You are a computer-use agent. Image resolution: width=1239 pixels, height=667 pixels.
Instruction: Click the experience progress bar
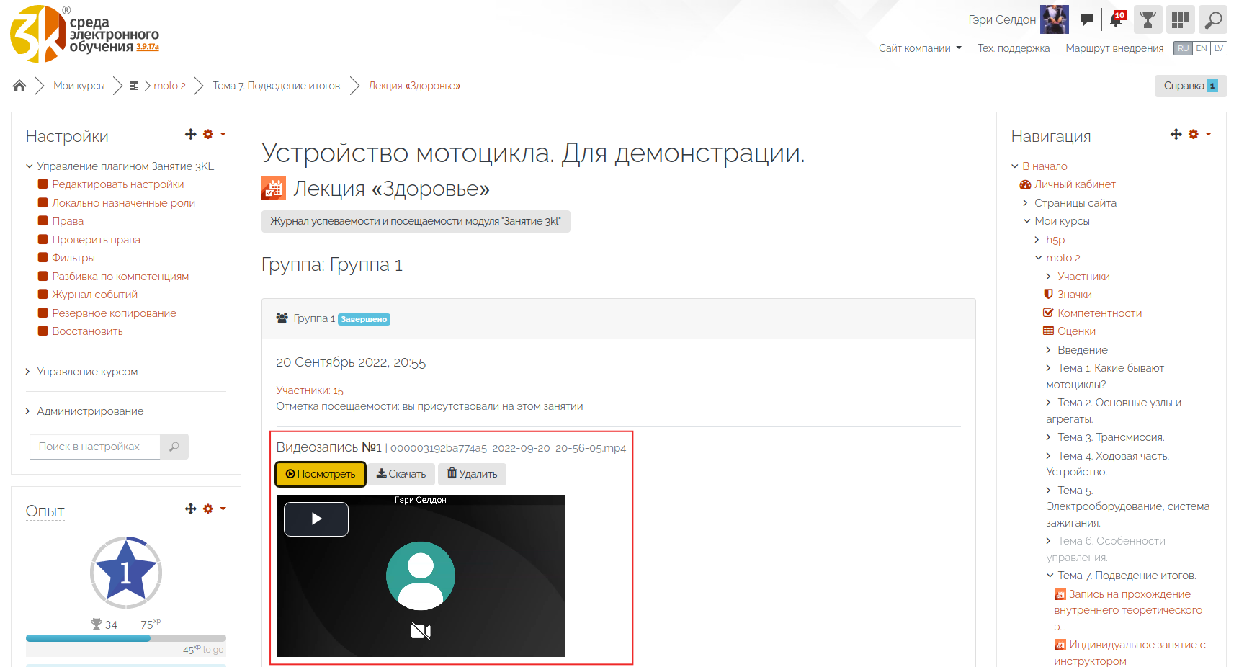pos(125,638)
